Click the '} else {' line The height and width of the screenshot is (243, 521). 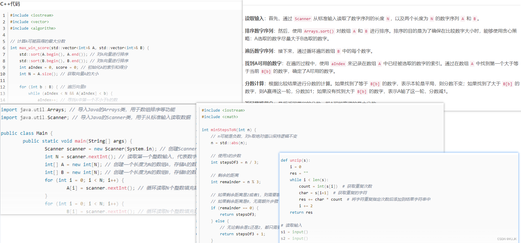click(220, 221)
